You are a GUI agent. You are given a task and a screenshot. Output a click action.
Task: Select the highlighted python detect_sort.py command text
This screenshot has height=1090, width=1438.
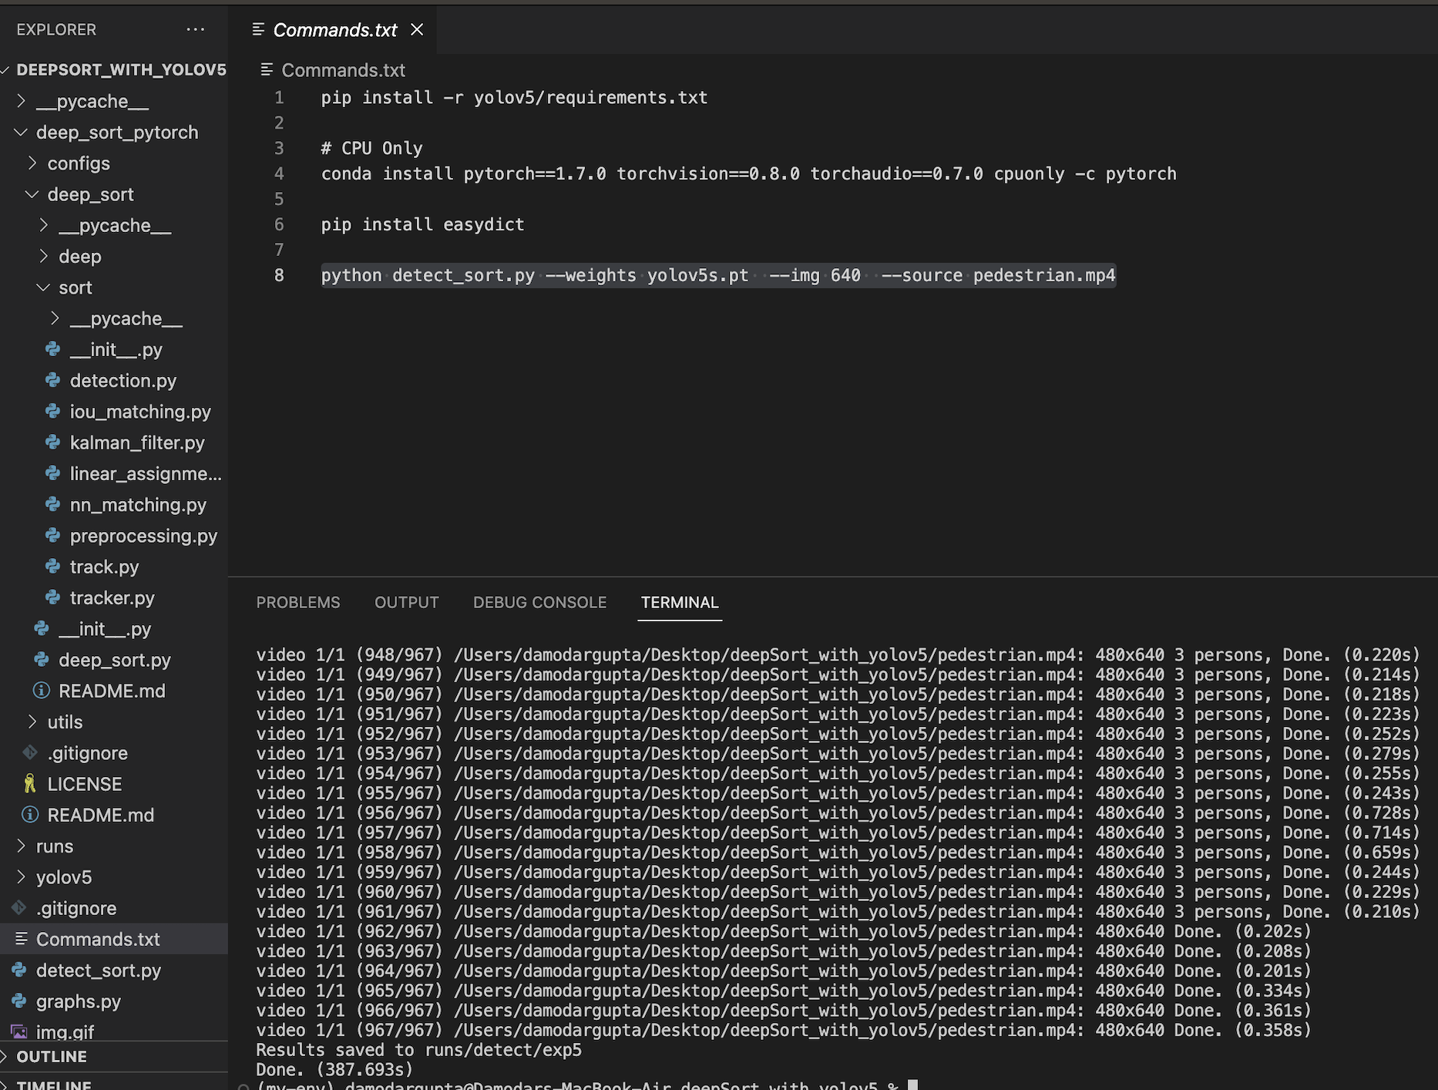click(x=717, y=275)
